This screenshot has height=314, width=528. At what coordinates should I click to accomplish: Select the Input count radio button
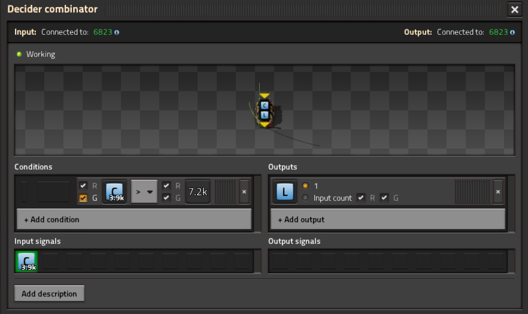[305, 198]
